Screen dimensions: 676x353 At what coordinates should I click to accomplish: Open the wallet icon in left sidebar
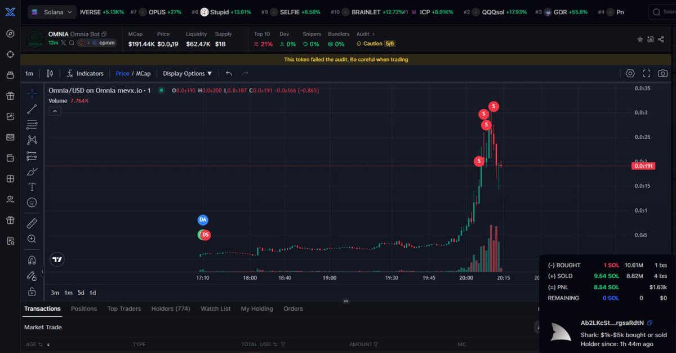click(10, 158)
